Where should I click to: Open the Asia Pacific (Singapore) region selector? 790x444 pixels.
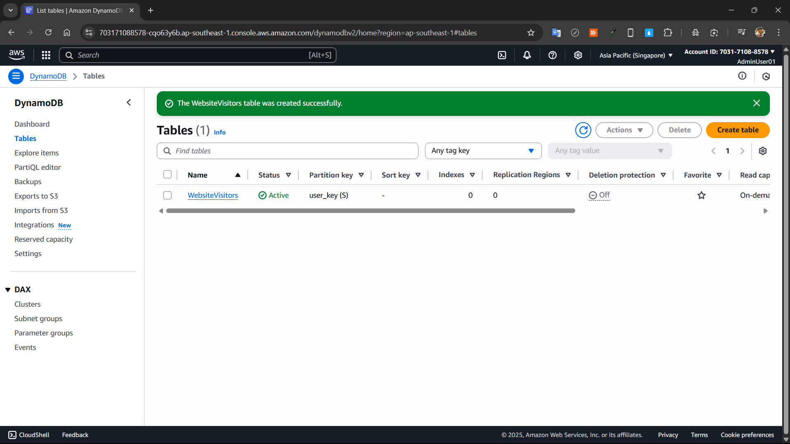pyautogui.click(x=636, y=55)
